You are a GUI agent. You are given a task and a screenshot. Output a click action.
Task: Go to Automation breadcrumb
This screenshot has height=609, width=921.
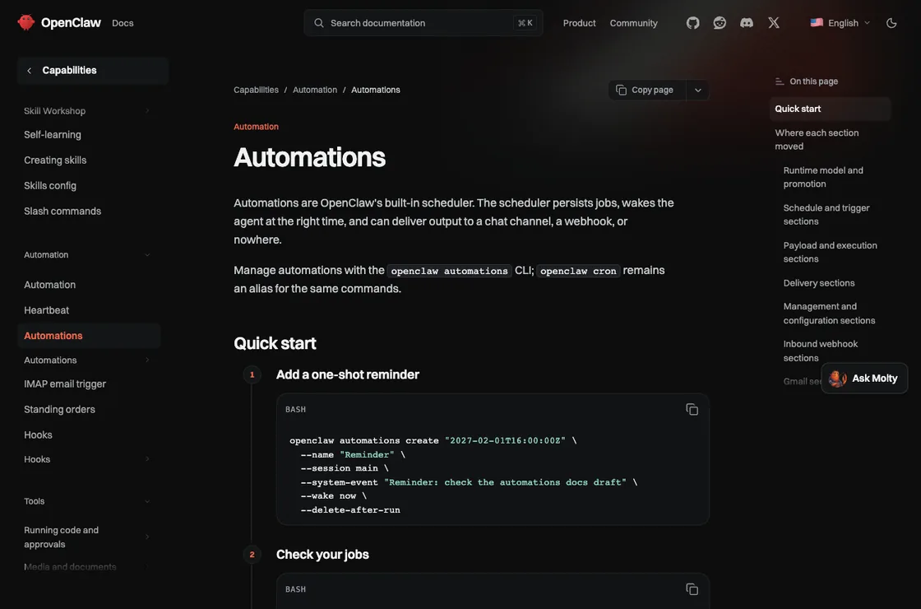click(x=315, y=90)
